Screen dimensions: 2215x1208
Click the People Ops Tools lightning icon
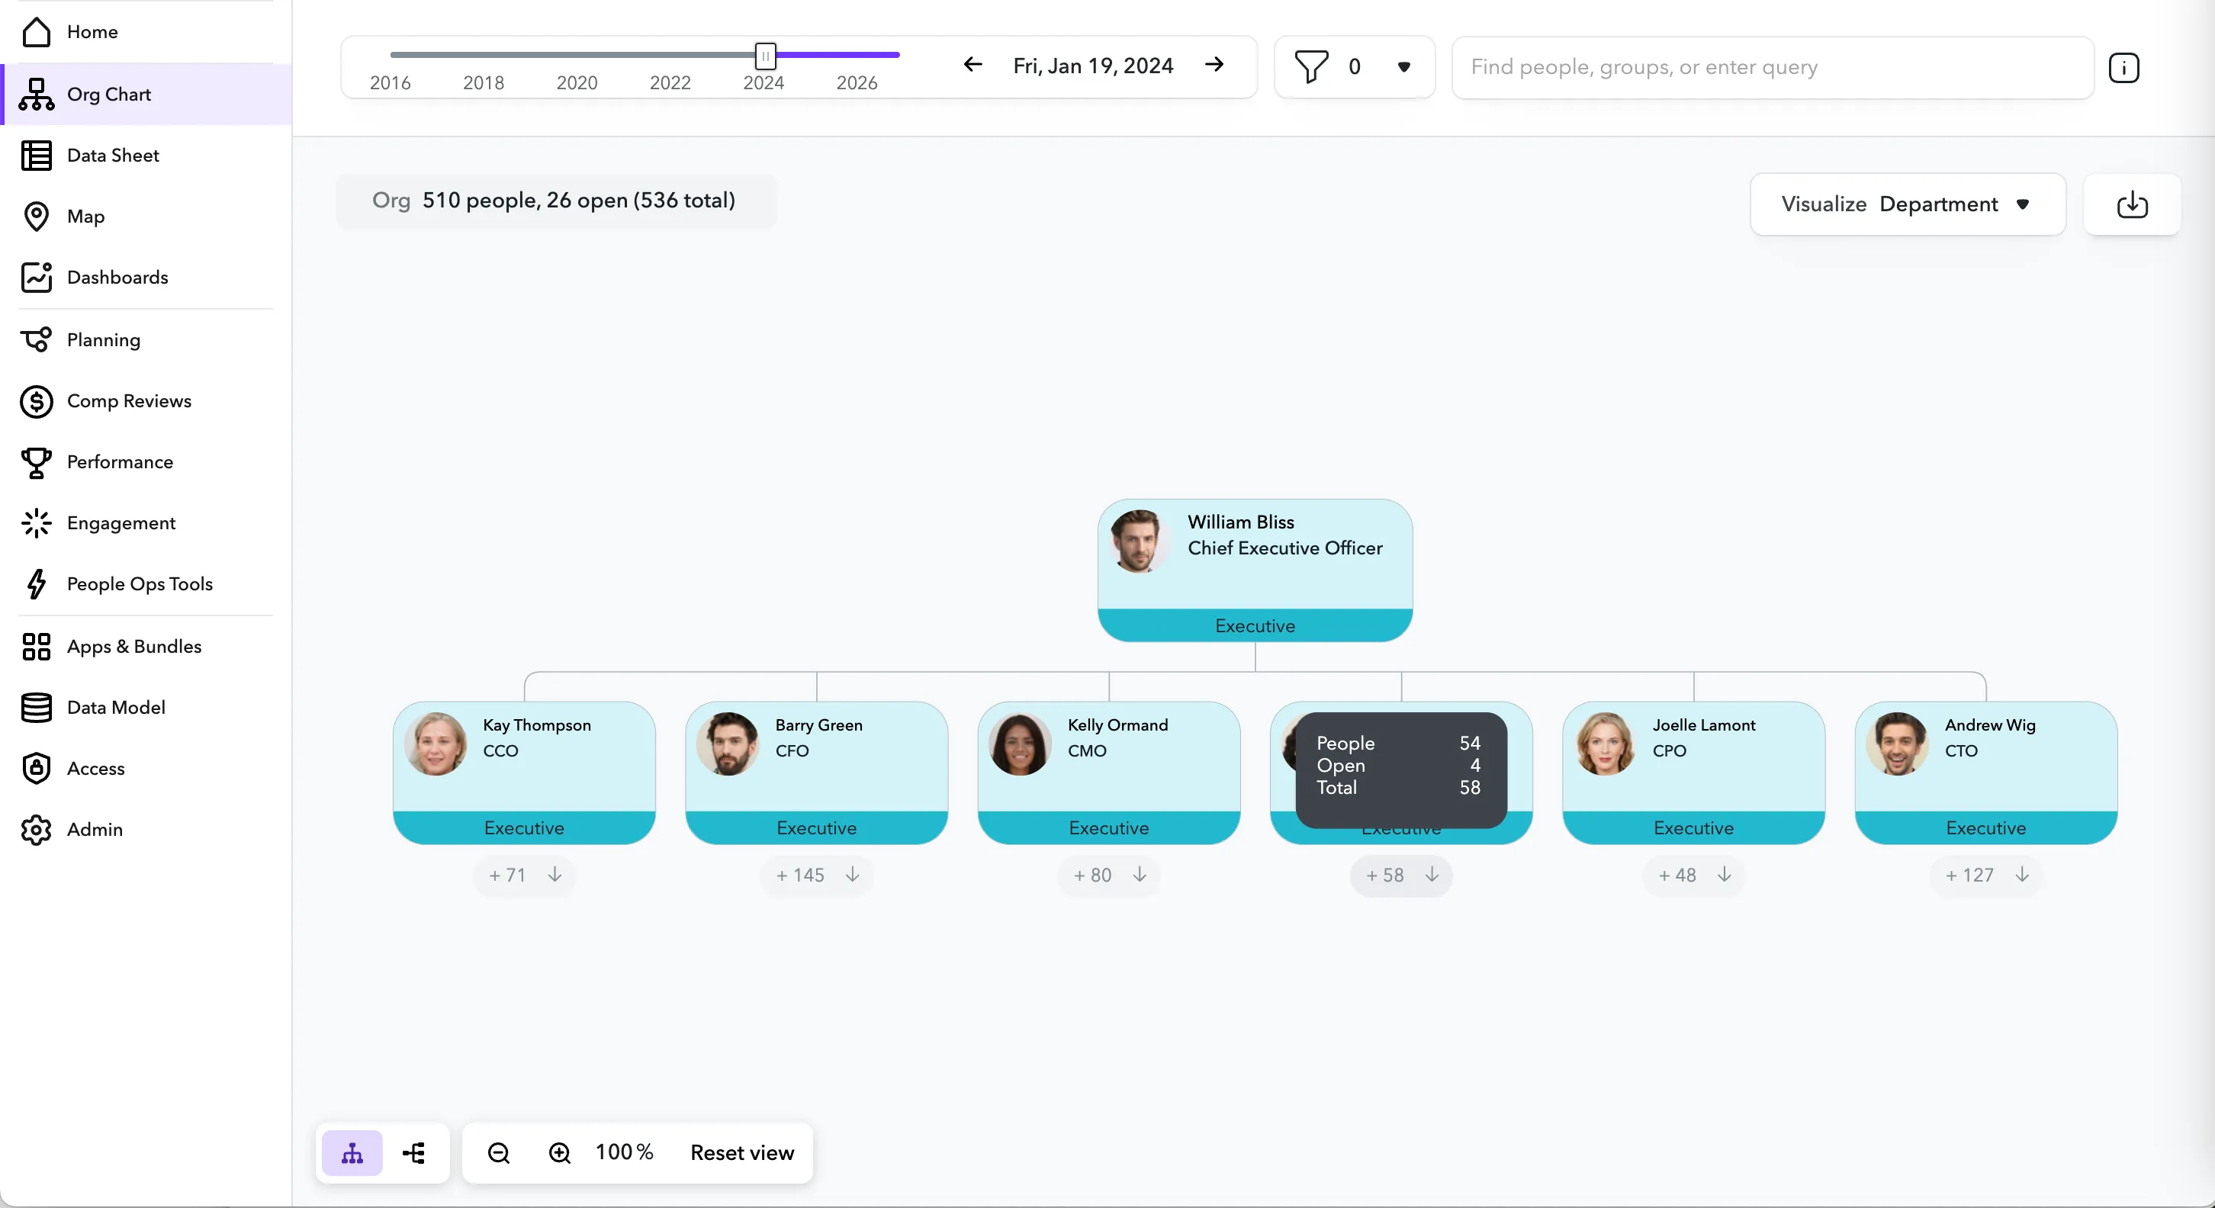tap(36, 585)
